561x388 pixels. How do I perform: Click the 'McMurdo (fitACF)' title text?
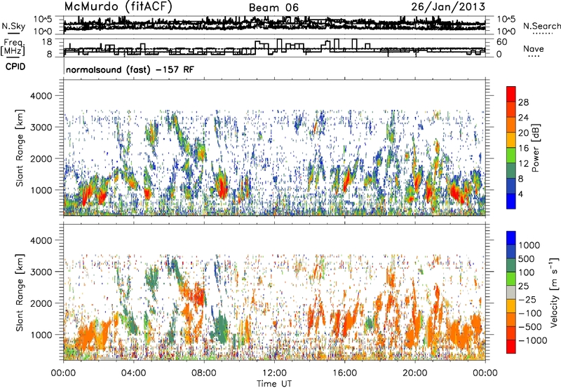point(118,7)
